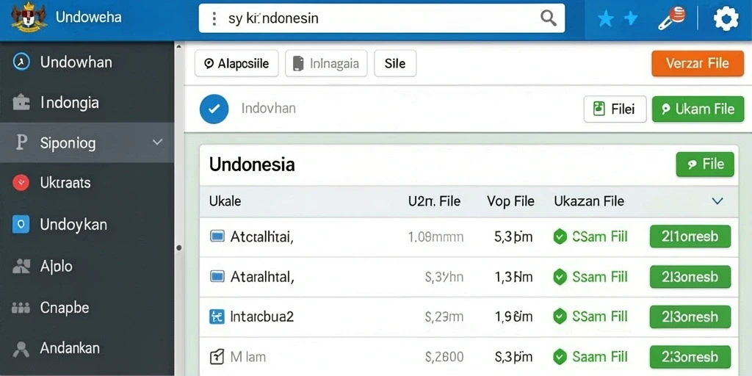Viewport: 752px width, 376px height.
Task: Click green shield in Ataralhtal row
Action: pyautogui.click(x=560, y=277)
